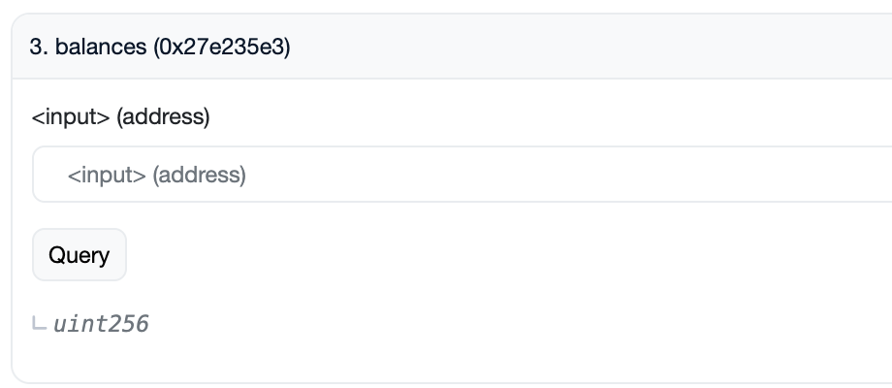Click the "balances" function name in header
The image size is (892, 388).
pos(101,48)
